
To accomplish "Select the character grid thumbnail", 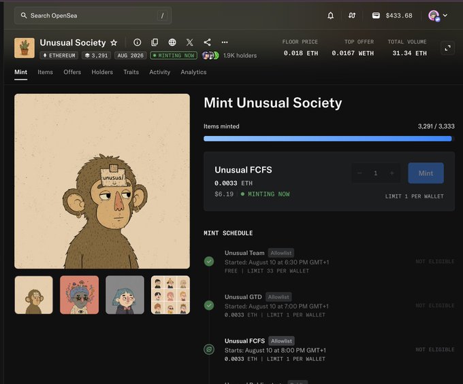I will coord(170,295).
